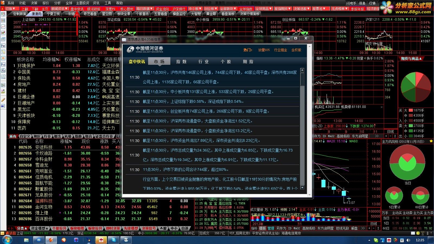Expand the 中小板 dropdown
This screenshot has height=244, width=434.
(195, 9)
